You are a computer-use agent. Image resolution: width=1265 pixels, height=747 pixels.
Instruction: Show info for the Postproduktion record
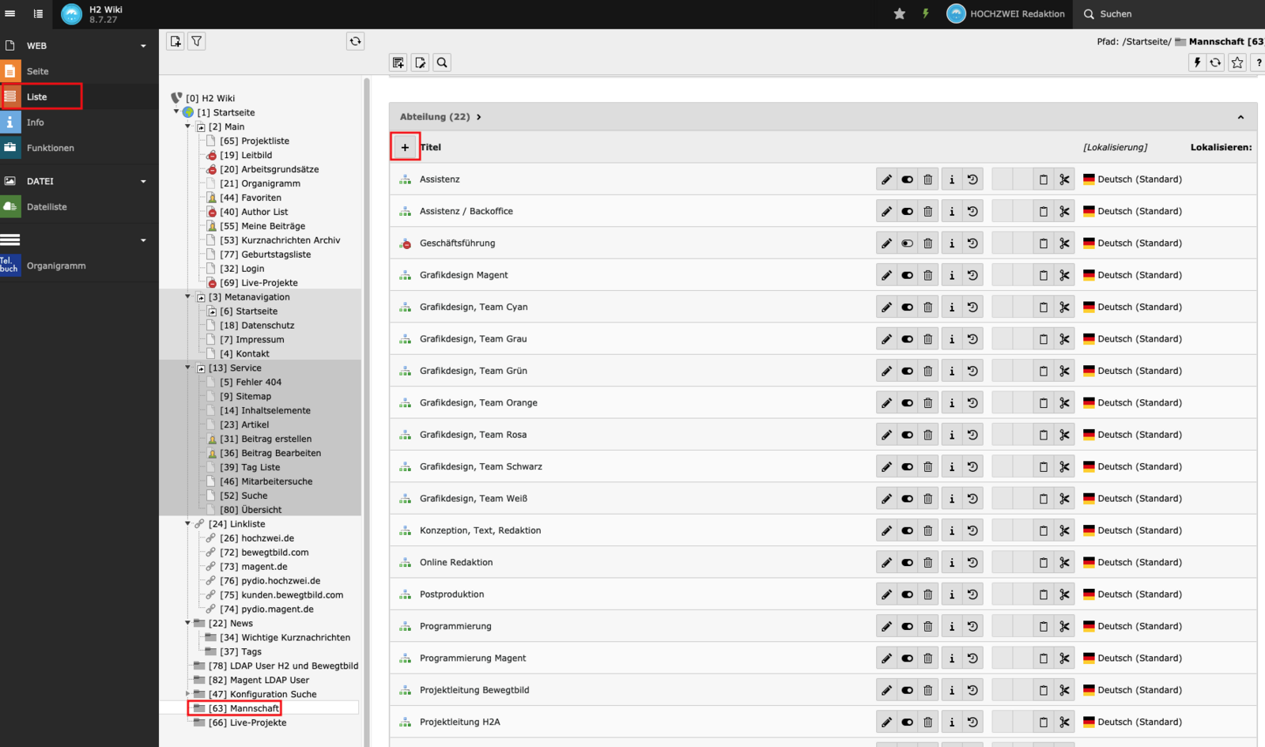(951, 594)
